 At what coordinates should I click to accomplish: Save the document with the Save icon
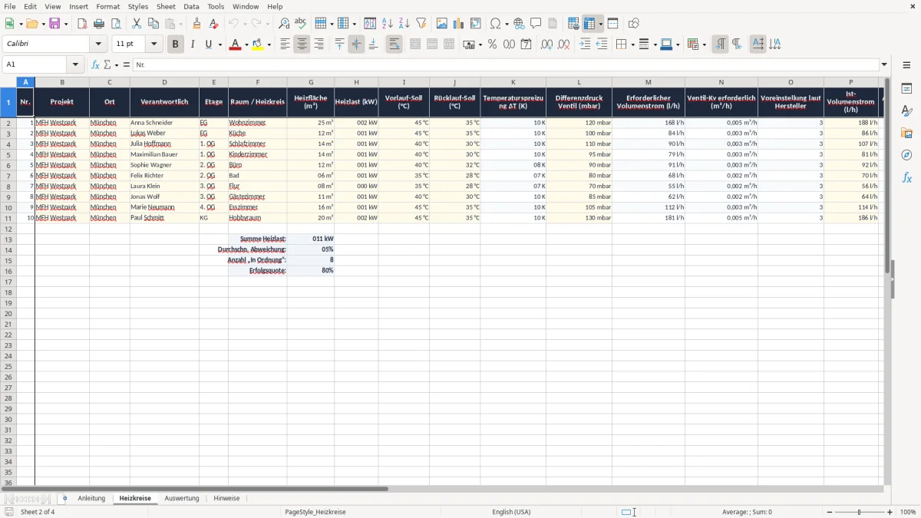pos(54,24)
